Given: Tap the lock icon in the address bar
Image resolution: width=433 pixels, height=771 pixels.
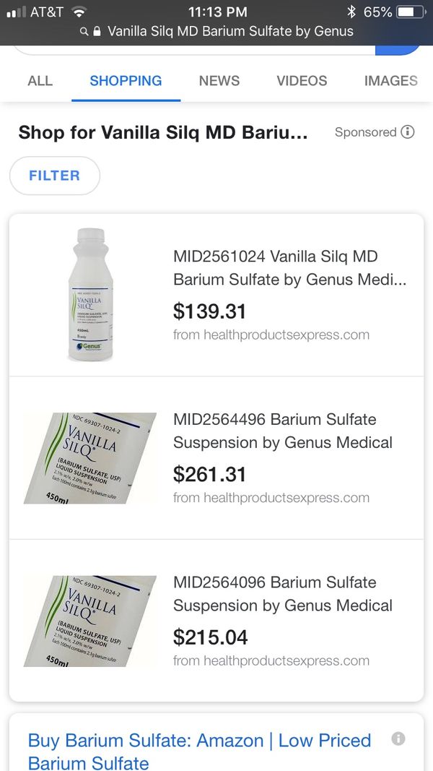Looking at the screenshot, I should pos(97,32).
